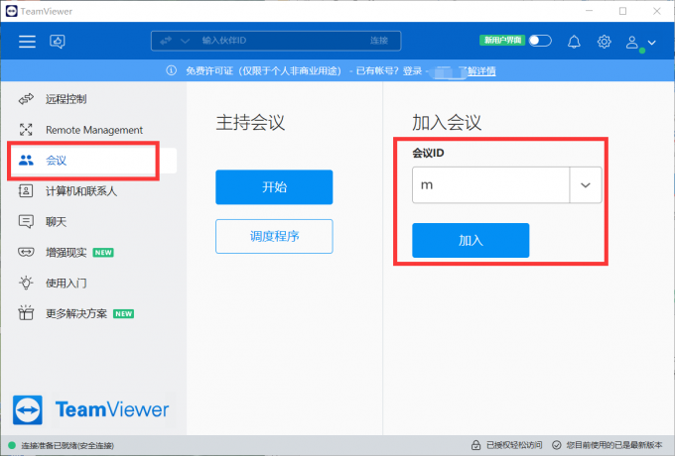Click 您目前使用的已是最新版本 status text
Viewport: 675px width, 456px height.
[x=614, y=445]
